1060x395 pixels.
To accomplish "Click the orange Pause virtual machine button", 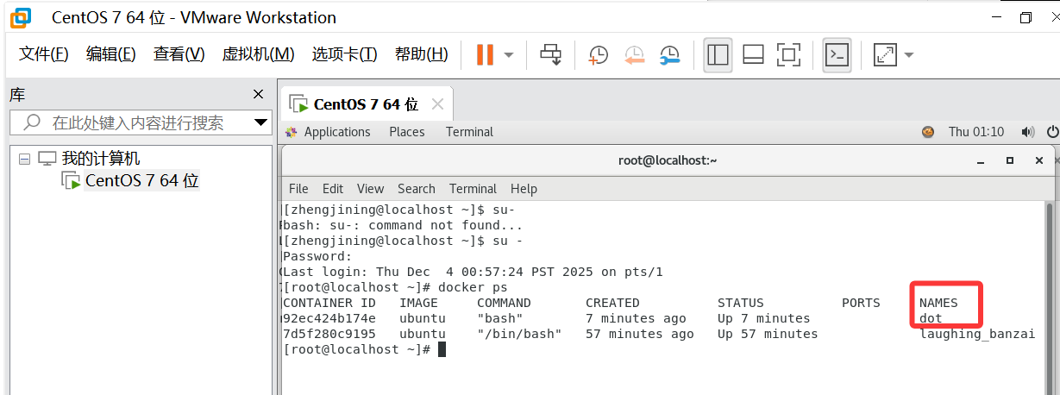I will pos(485,54).
